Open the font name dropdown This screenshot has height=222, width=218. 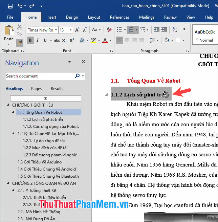pos(56,30)
